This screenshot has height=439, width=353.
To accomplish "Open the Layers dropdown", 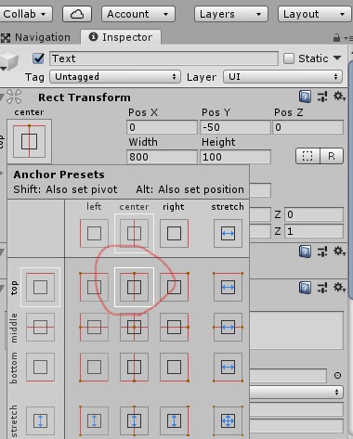I will tap(231, 14).
